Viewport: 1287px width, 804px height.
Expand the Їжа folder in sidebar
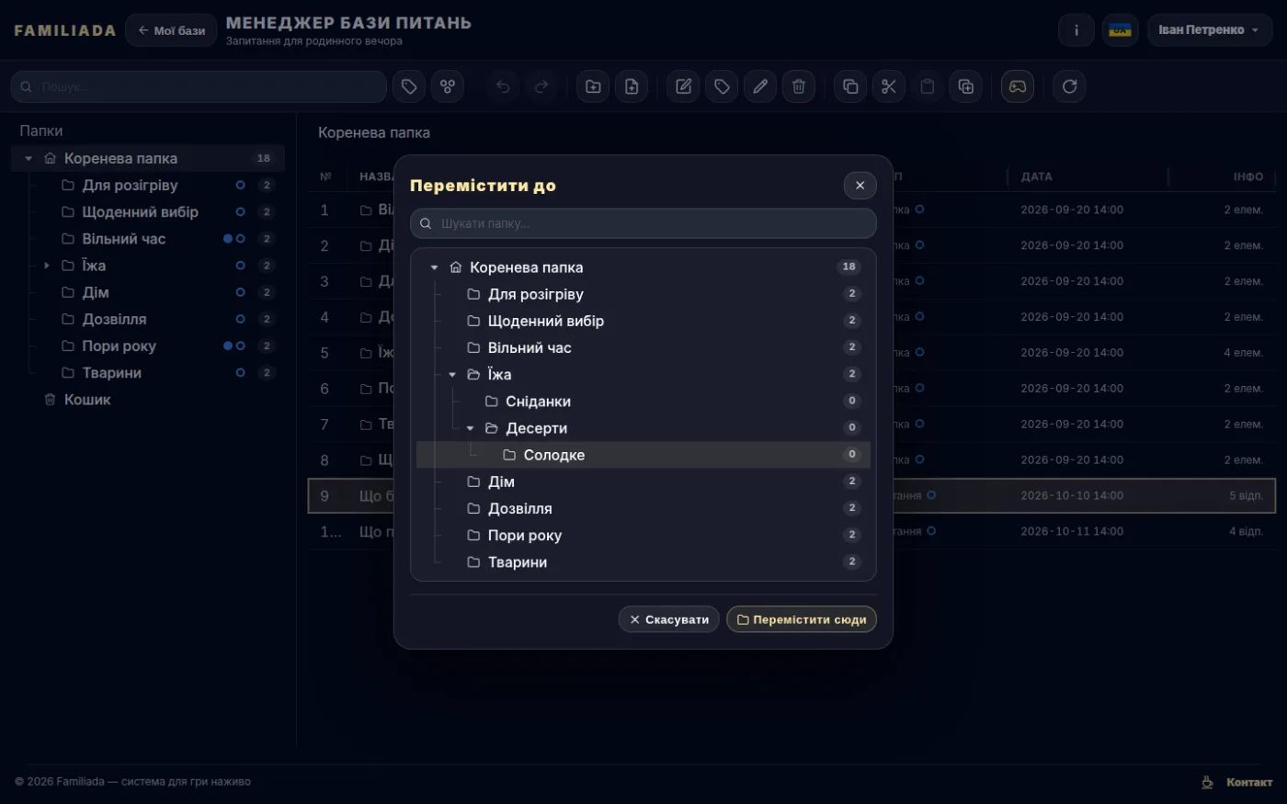[x=47, y=266]
